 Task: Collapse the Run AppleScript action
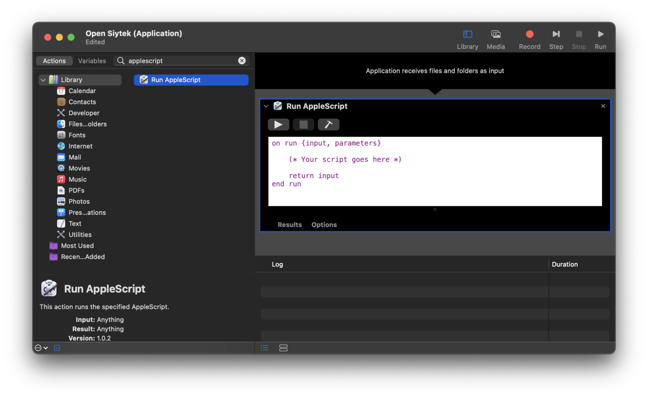(266, 106)
